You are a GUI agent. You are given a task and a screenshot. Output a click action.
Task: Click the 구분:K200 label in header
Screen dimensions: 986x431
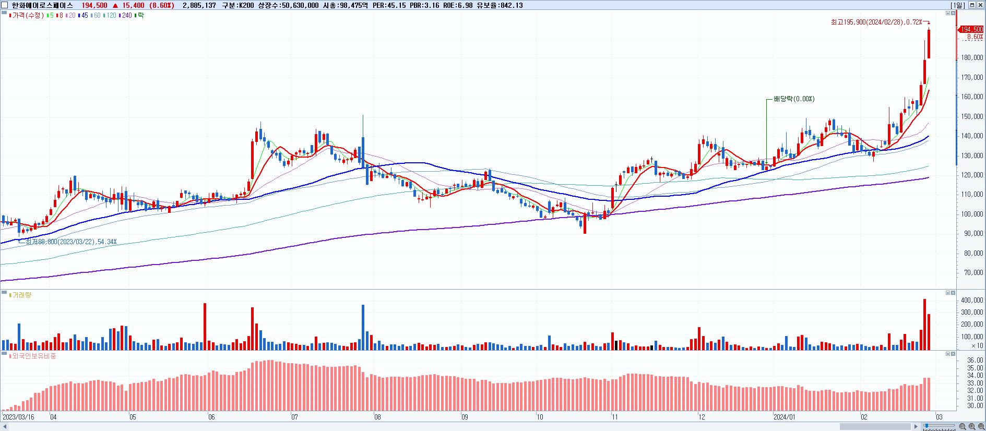click(239, 5)
